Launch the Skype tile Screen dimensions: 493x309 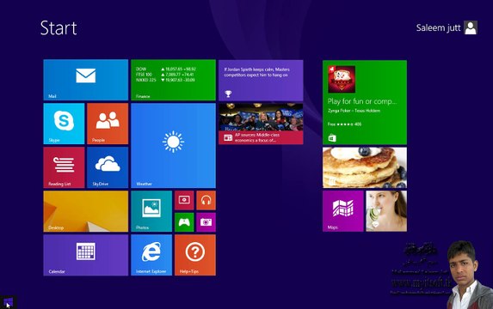coord(64,124)
